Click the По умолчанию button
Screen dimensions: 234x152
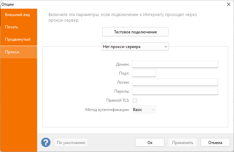click(x=71, y=142)
